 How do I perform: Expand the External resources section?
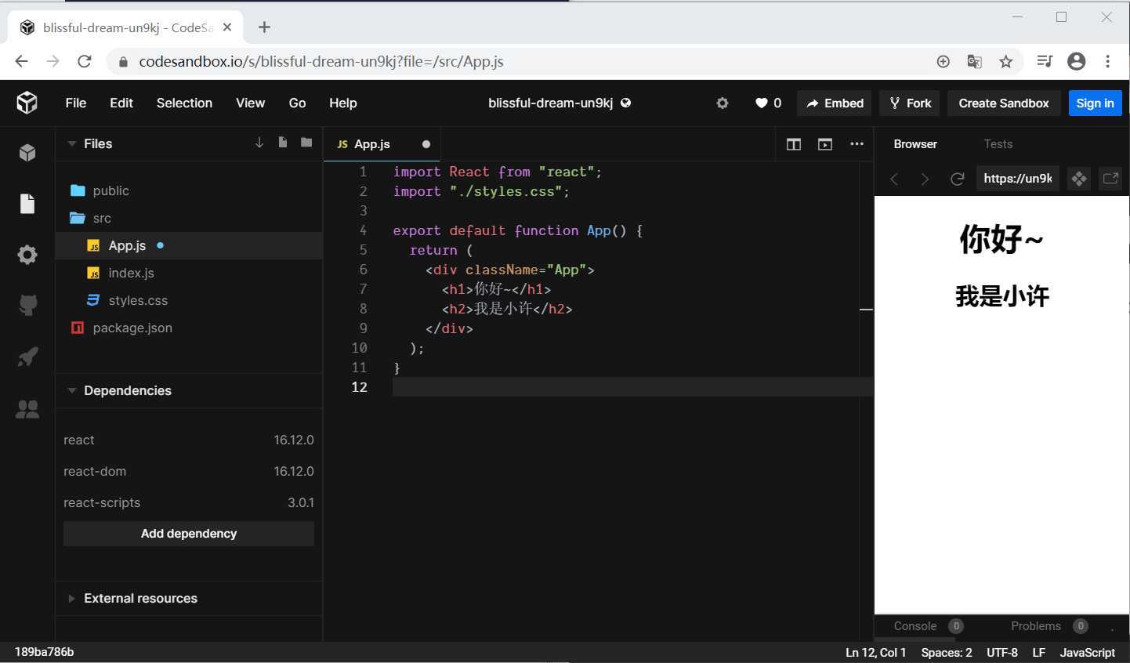pos(72,598)
